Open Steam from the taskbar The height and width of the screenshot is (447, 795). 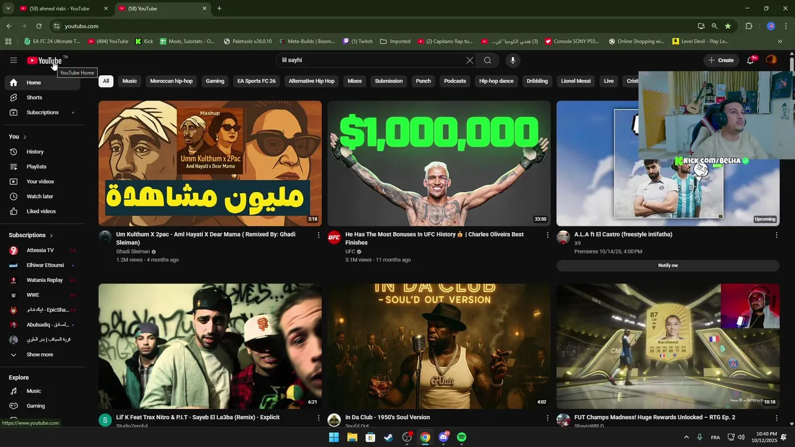tap(388, 437)
